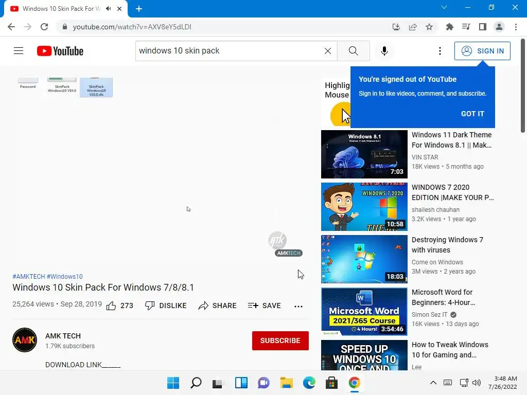Click the #Windows10 hashtag
The width and height of the screenshot is (527, 395).
[x=65, y=276]
